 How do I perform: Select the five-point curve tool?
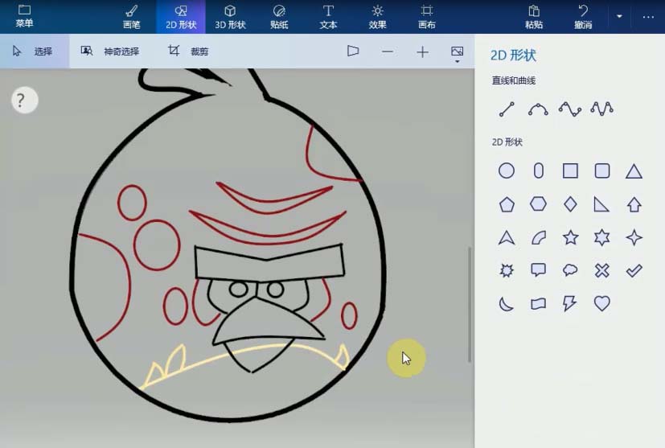(x=601, y=109)
